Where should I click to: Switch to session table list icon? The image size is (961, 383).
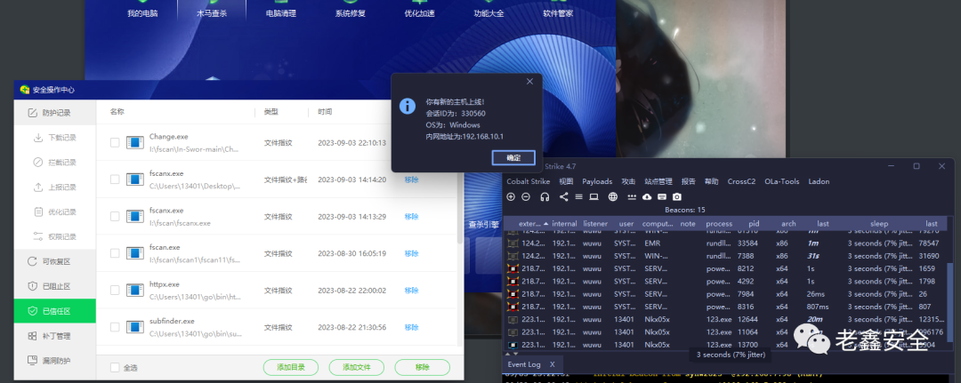[578, 196]
